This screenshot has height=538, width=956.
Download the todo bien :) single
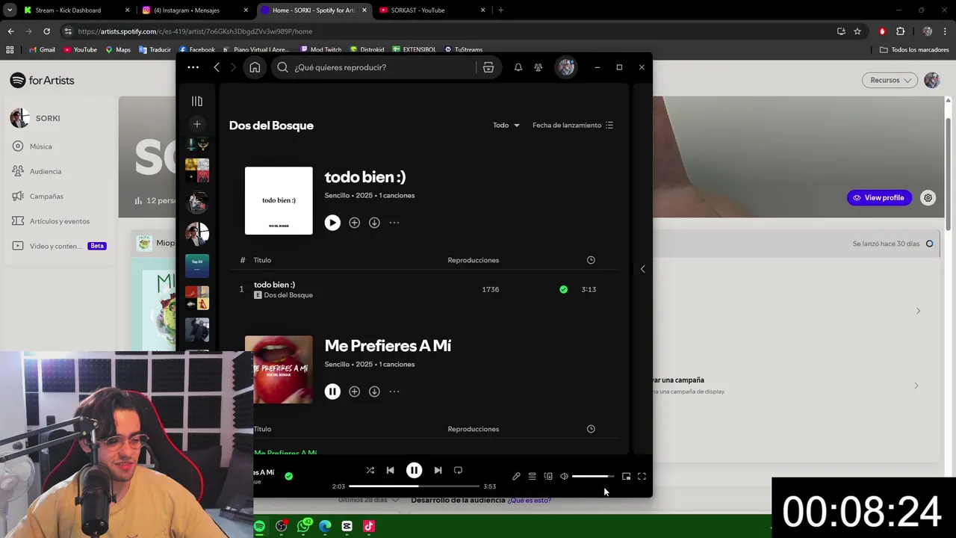[374, 223]
